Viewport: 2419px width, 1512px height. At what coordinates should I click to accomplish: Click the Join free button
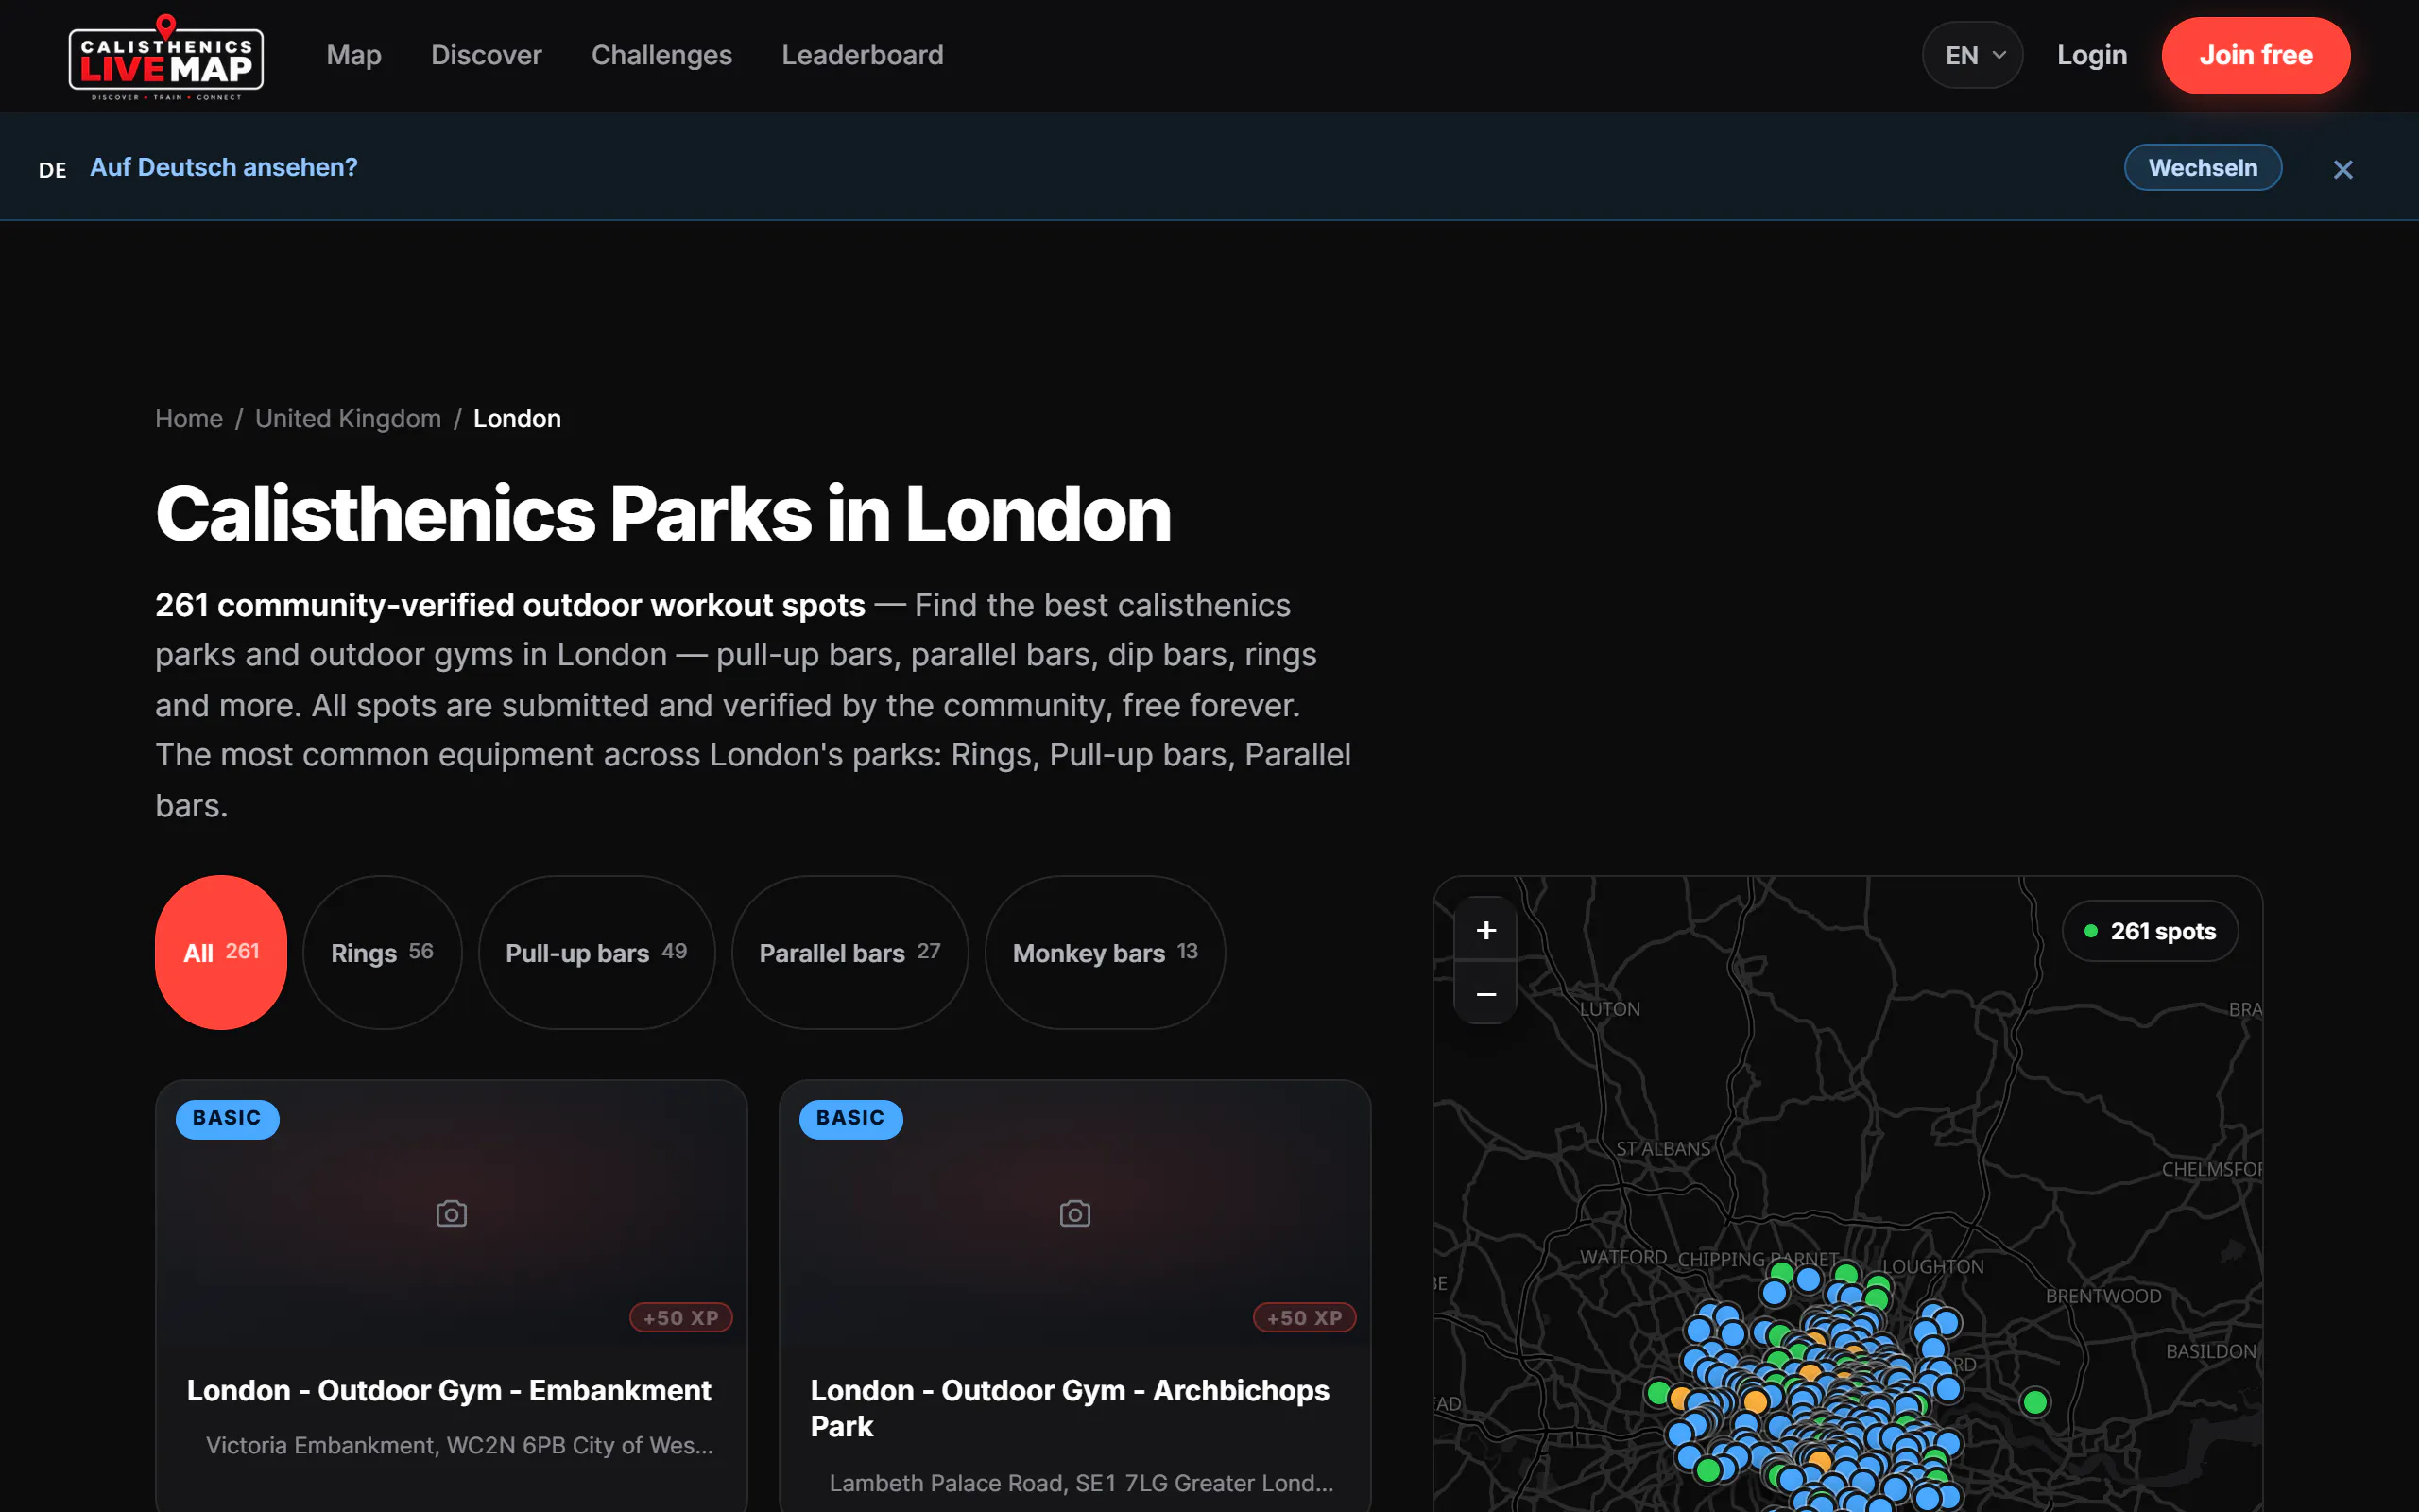click(2256, 55)
